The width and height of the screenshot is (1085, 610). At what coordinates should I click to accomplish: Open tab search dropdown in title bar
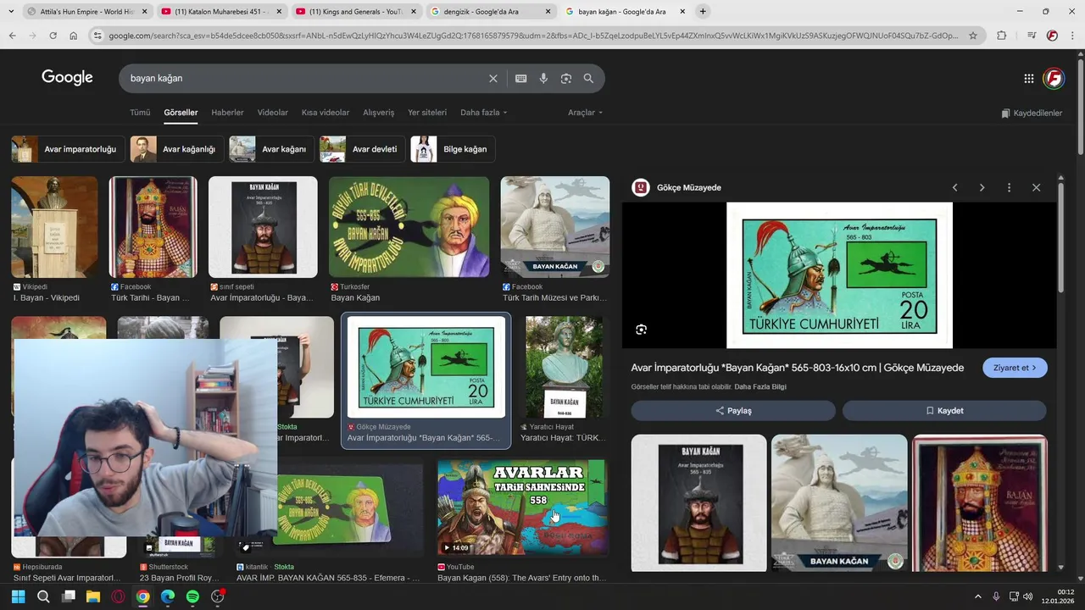10,12
